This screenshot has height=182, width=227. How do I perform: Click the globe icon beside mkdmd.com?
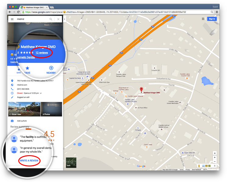tap(12, 85)
